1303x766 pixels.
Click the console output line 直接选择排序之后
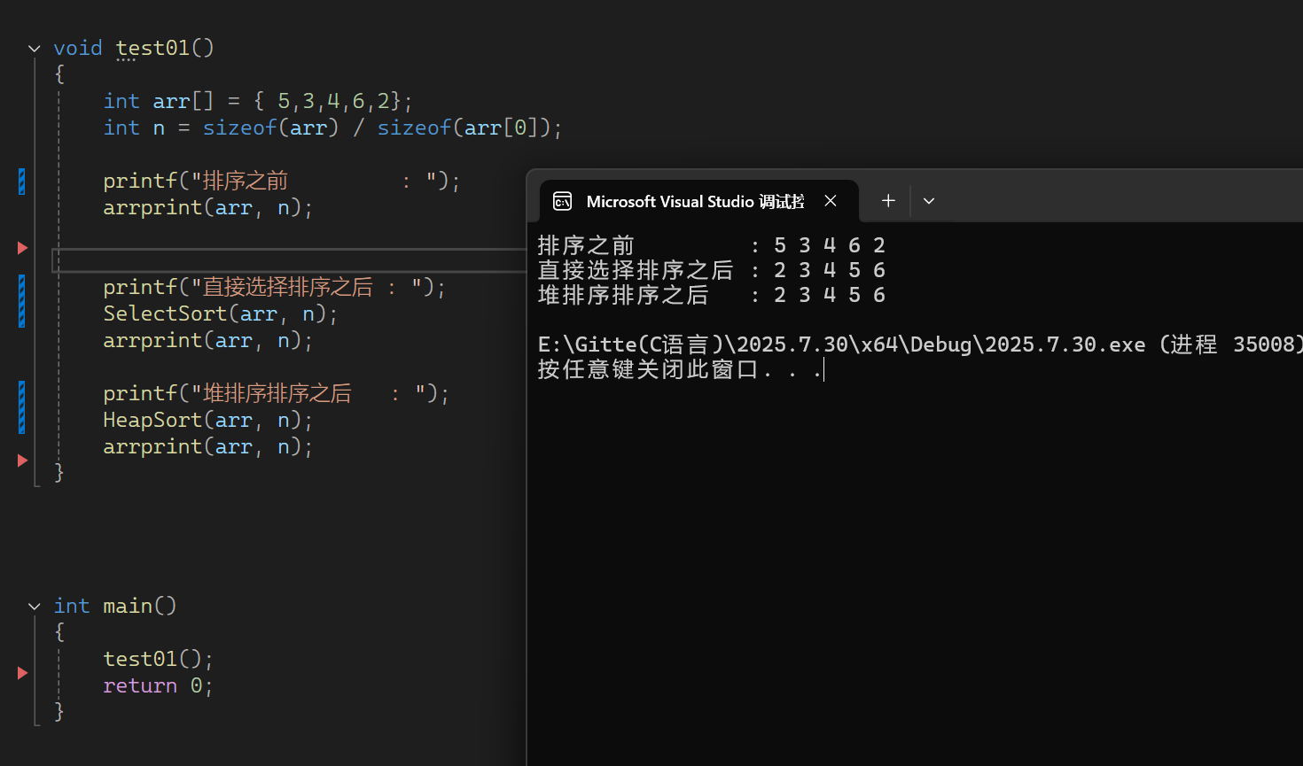711,270
